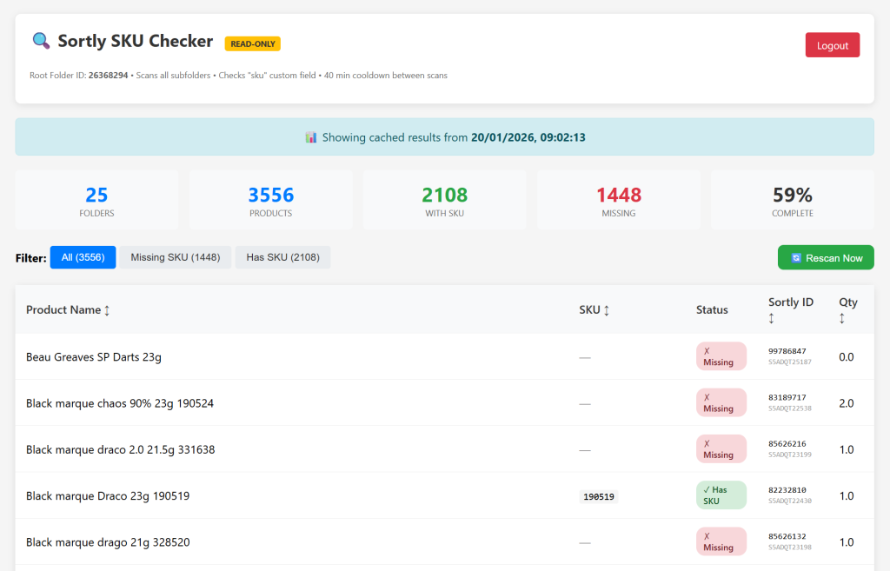
Task: Click the 59% Complete stat card
Action: pos(792,201)
